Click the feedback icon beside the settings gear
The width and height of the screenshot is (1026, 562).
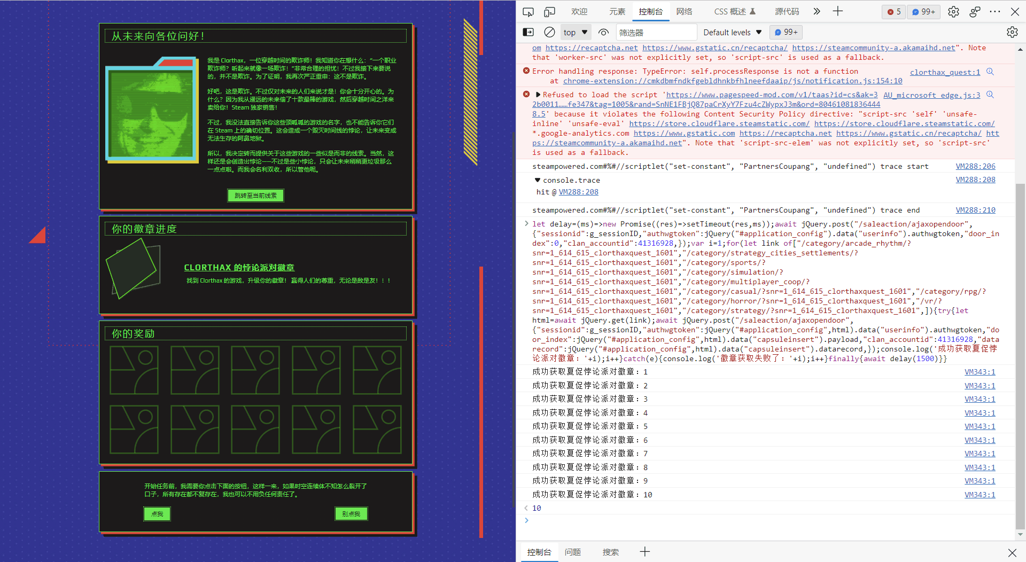(975, 12)
